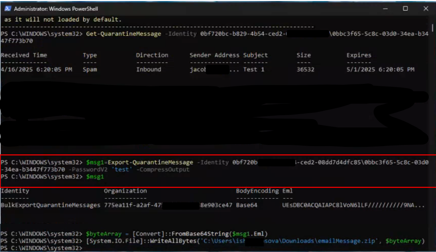Click the Received Time column header
The width and height of the screenshot is (436, 252).
pos(24,55)
